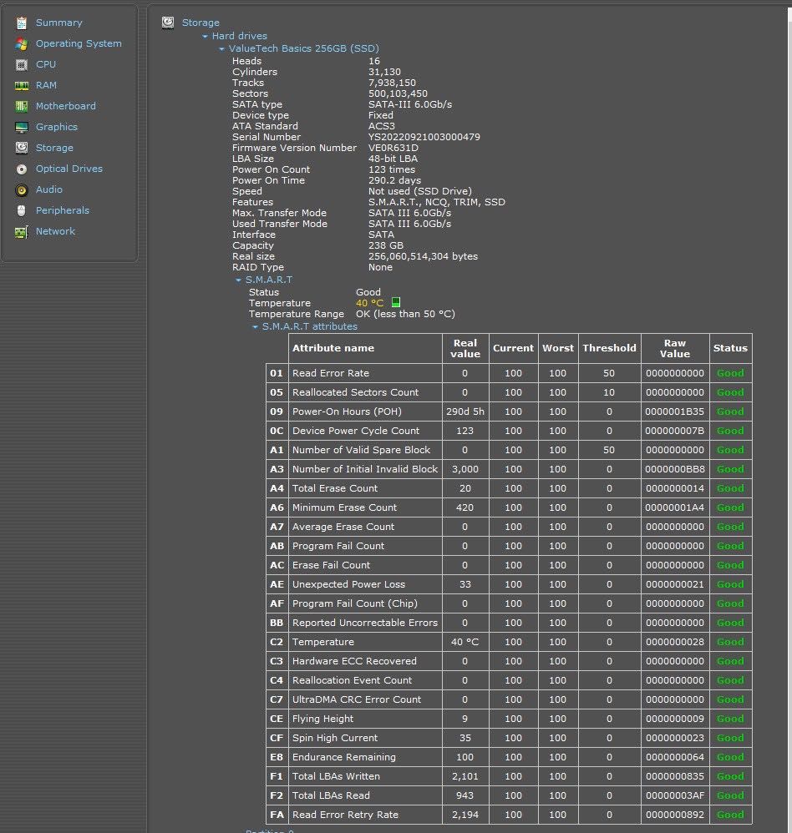Click the Optical Drives disc icon
This screenshot has width=792, height=833.
click(x=21, y=169)
